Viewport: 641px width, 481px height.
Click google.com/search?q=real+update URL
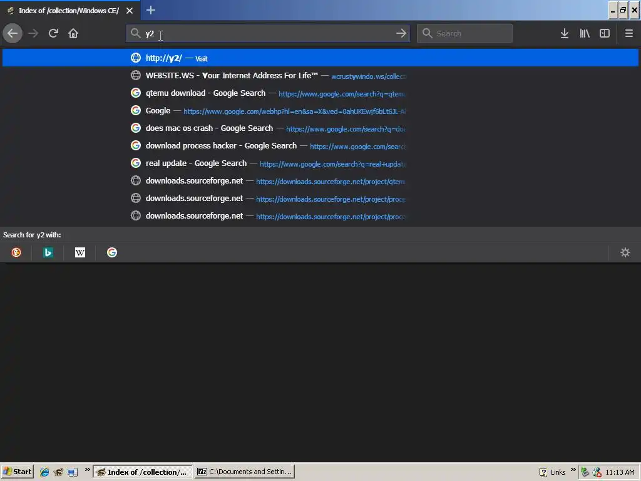(333, 164)
